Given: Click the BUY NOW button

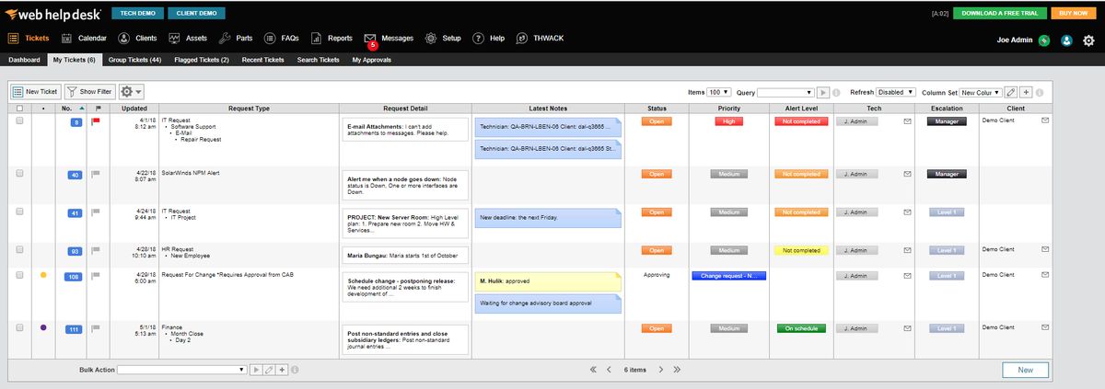Looking at the screenshot, I should pyautogui.click(x=1074, y=13).
